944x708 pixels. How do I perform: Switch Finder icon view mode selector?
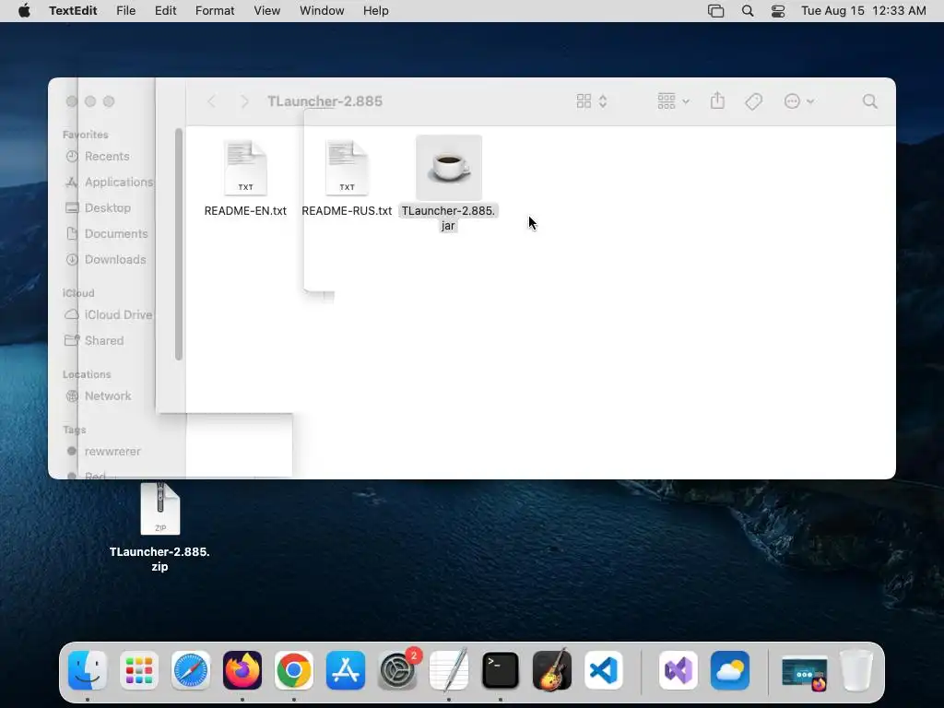point(592,101)
